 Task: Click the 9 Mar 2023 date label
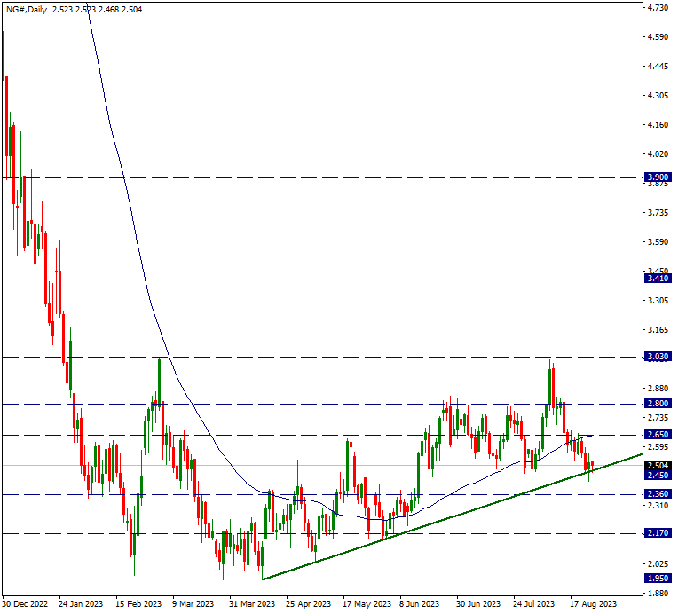[x=193, y=604]
